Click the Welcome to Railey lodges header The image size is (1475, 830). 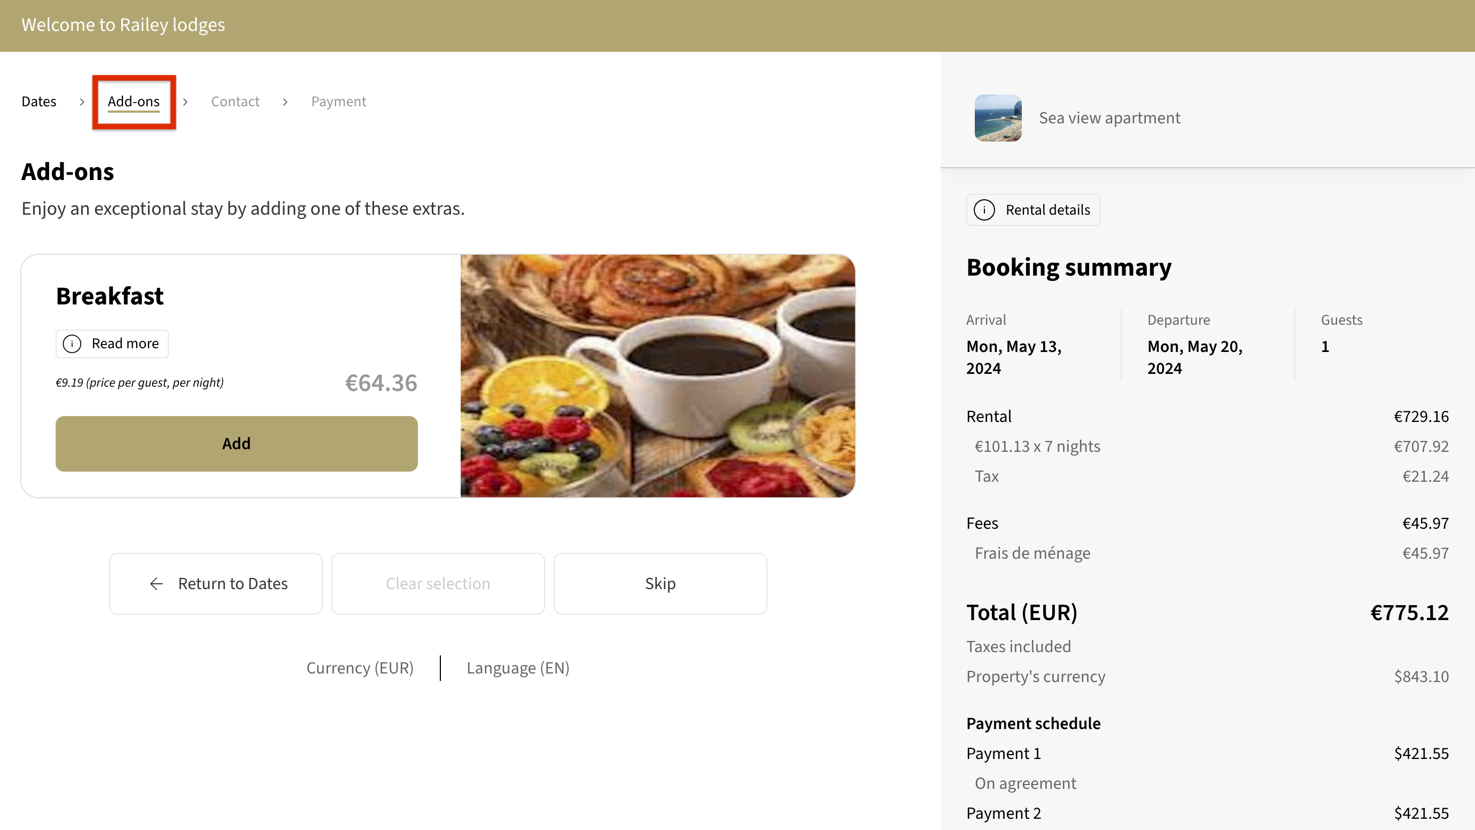click(123, 25)
